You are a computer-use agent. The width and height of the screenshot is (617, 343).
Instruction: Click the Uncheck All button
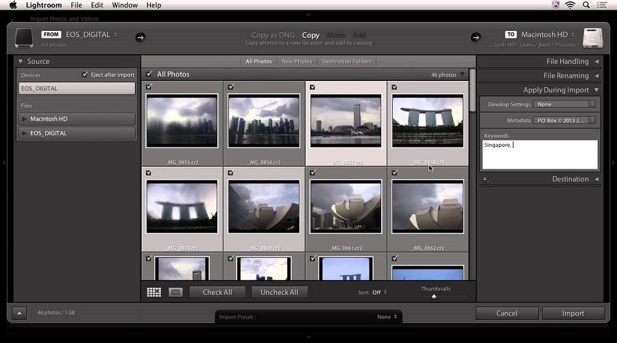point(280,292)
